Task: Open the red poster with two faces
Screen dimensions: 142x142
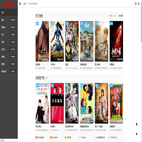Action: click(57, 103)
